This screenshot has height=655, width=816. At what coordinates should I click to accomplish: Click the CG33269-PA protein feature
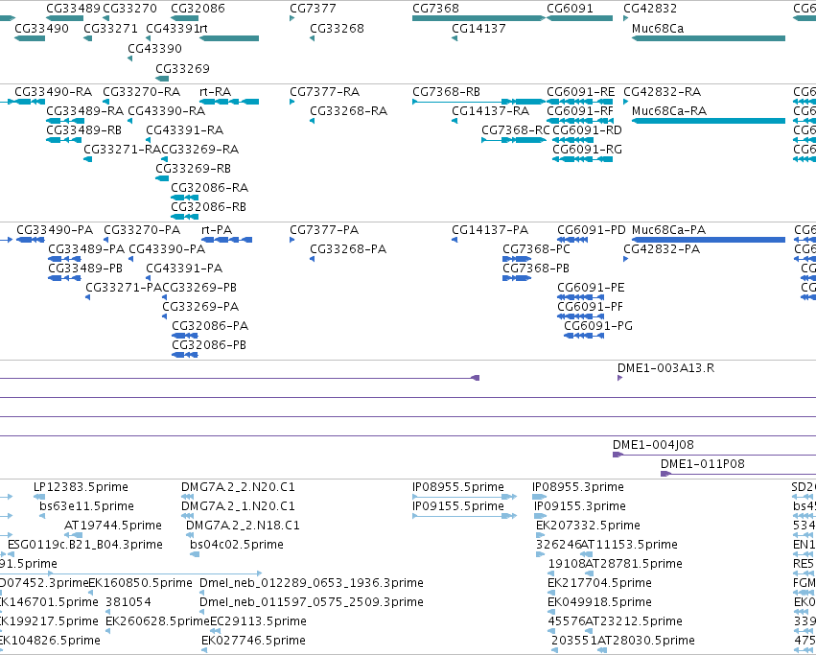tap(165, 316)
